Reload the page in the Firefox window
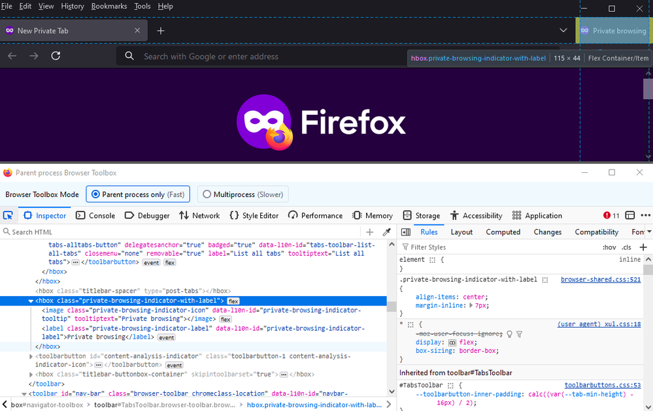 point(56,55)
